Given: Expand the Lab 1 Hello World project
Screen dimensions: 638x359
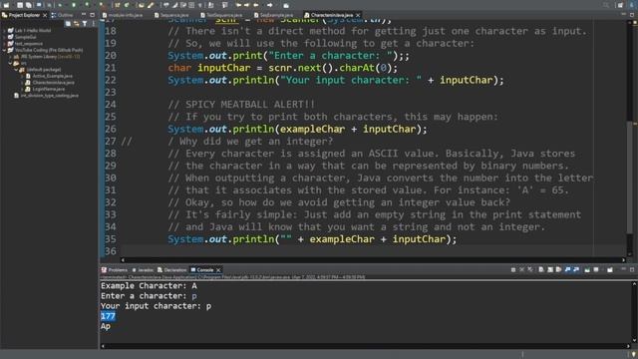Looking at the screenshot, I should coord(4,31).
